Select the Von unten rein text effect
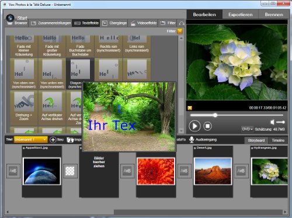 (x=52, y=73)
